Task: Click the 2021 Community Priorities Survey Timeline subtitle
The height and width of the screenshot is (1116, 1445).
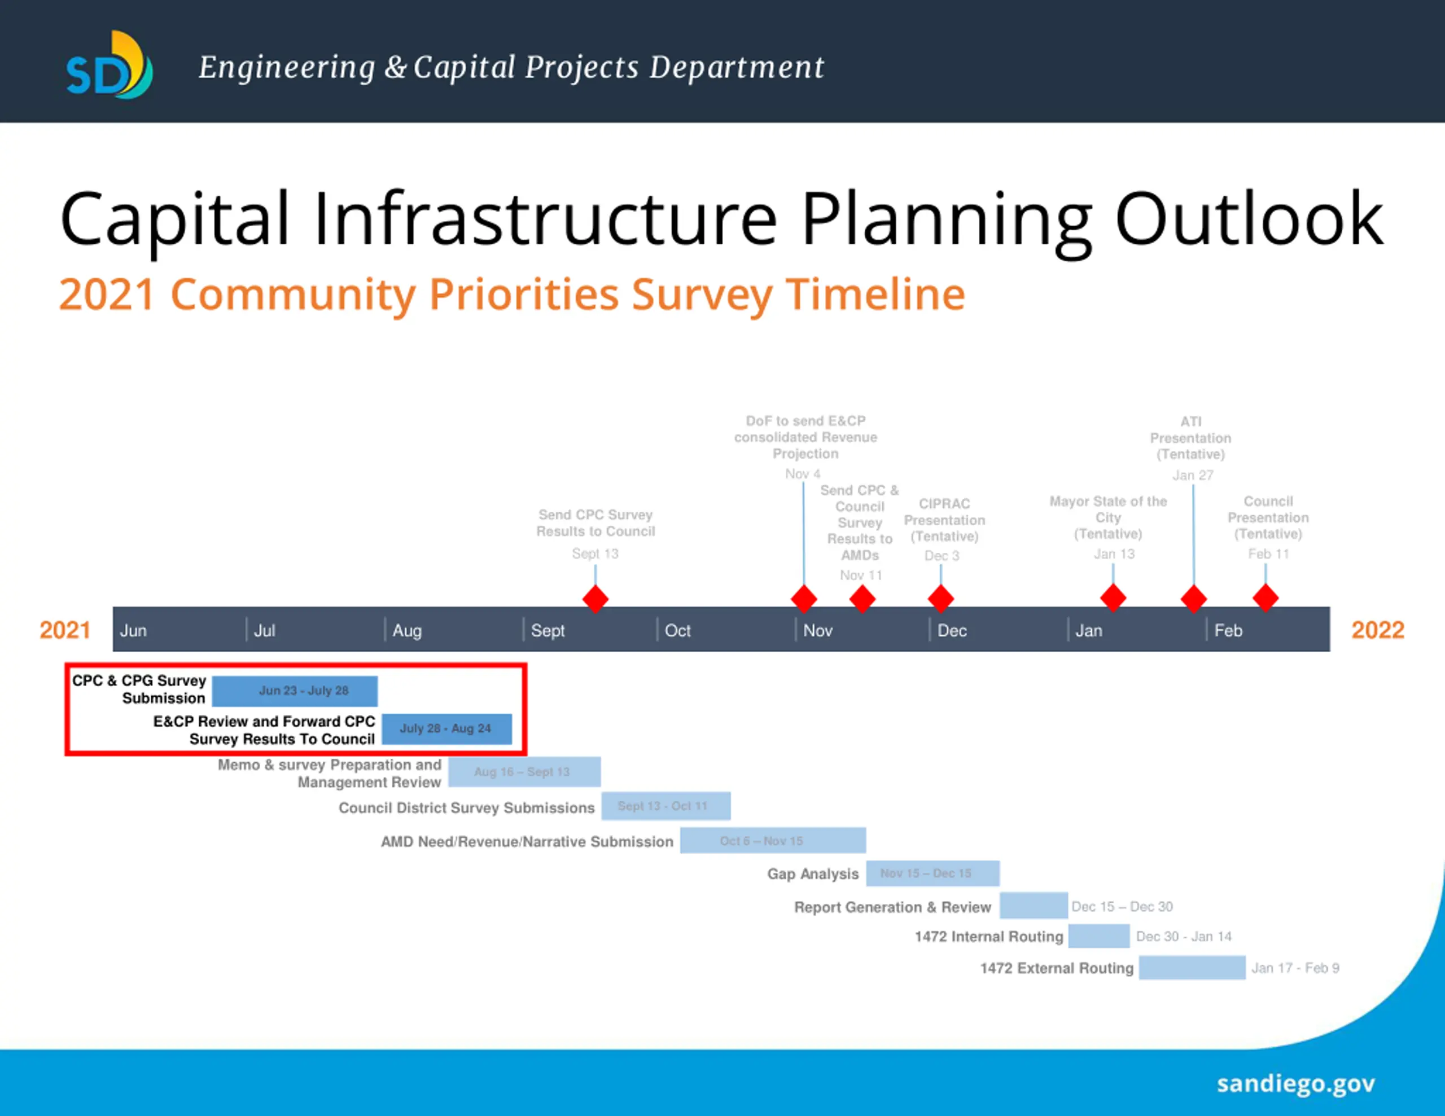Action: tap(512, 295)
